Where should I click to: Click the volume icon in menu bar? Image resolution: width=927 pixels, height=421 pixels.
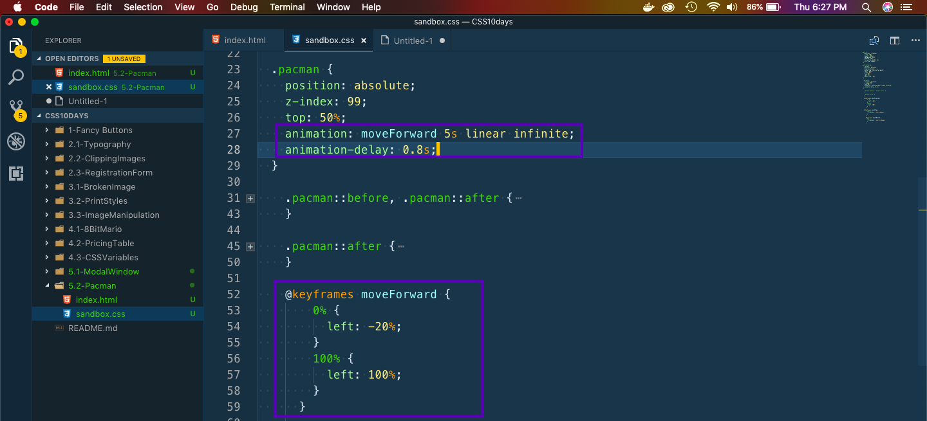click(x=732, y=7)
